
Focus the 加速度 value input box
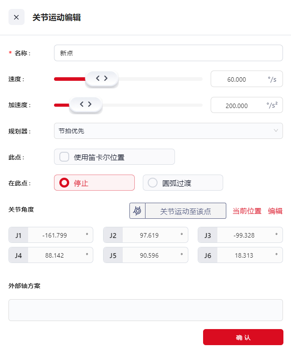[237, 105]
